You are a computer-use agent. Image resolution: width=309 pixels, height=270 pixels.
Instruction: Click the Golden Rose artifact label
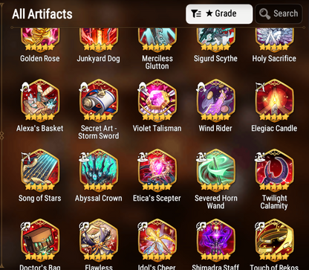point(40,59)
